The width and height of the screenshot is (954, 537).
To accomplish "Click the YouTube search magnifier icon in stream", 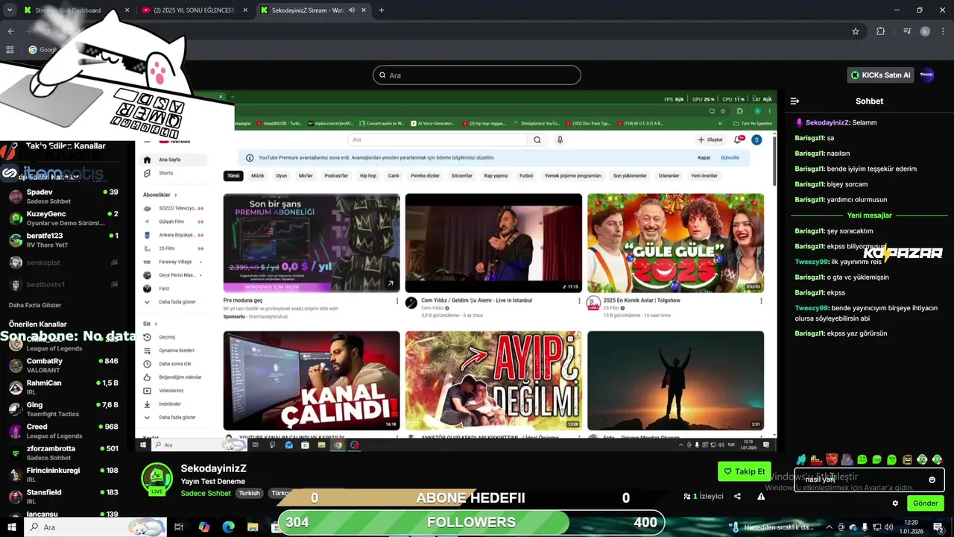I will pyautogui.click(x=537, y=139).
